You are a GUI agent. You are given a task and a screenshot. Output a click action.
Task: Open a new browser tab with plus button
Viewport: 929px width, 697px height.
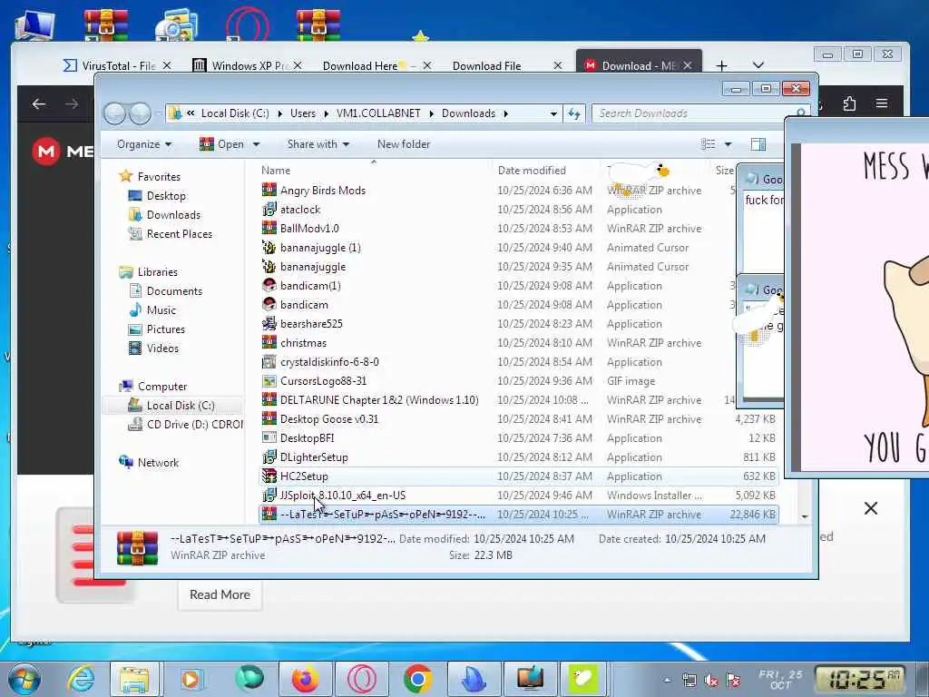click(x=721, y=65)
